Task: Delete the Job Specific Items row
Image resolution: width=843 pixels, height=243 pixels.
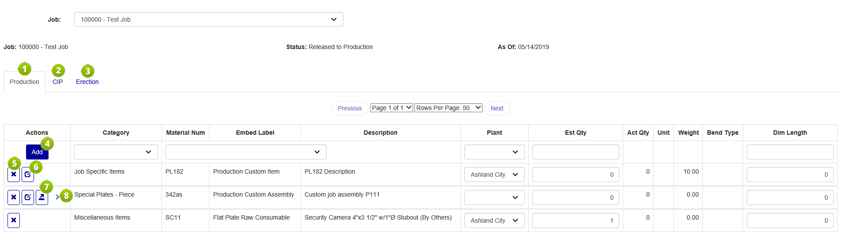Action: (x=14, y=175)
